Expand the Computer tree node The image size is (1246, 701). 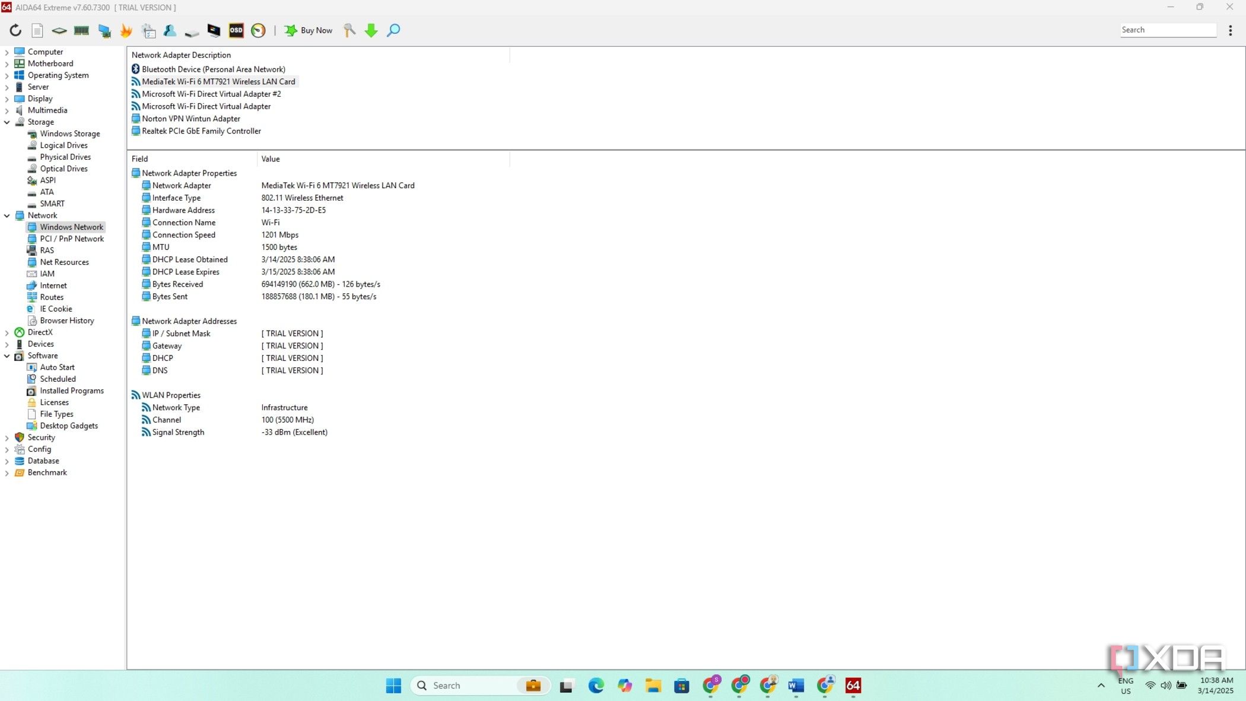(7, 52)
